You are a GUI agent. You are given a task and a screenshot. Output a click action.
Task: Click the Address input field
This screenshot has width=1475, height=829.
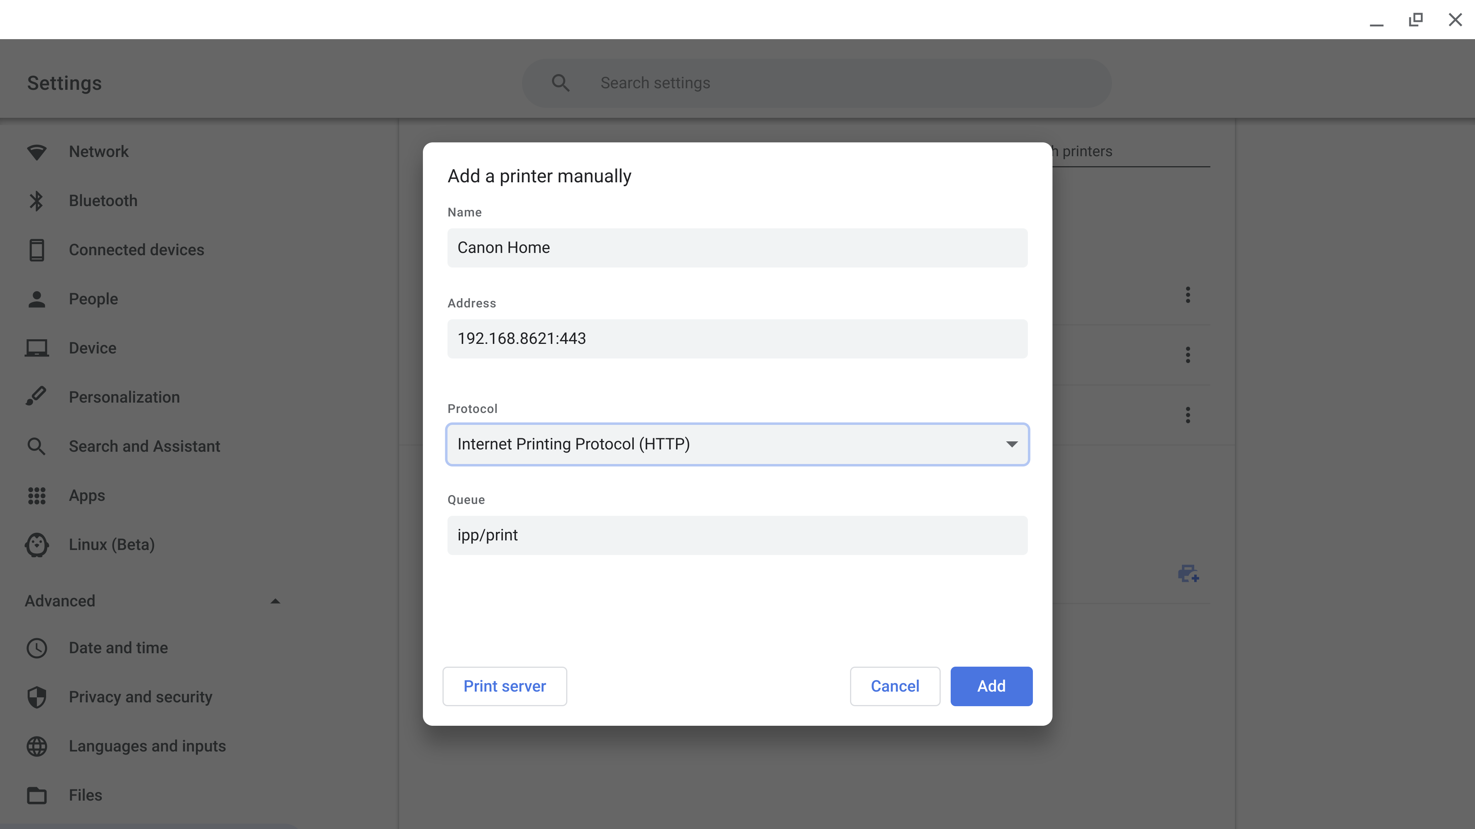(x=737, y=339)
